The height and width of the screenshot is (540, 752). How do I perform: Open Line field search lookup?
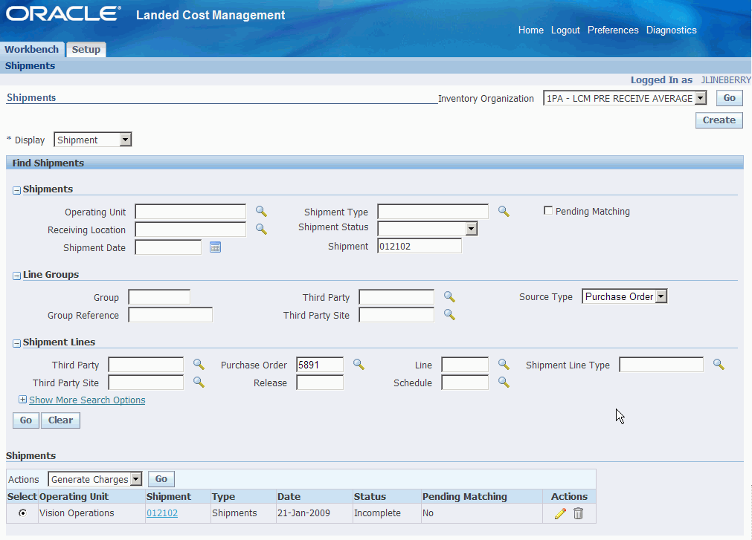(x=504, y=364)
